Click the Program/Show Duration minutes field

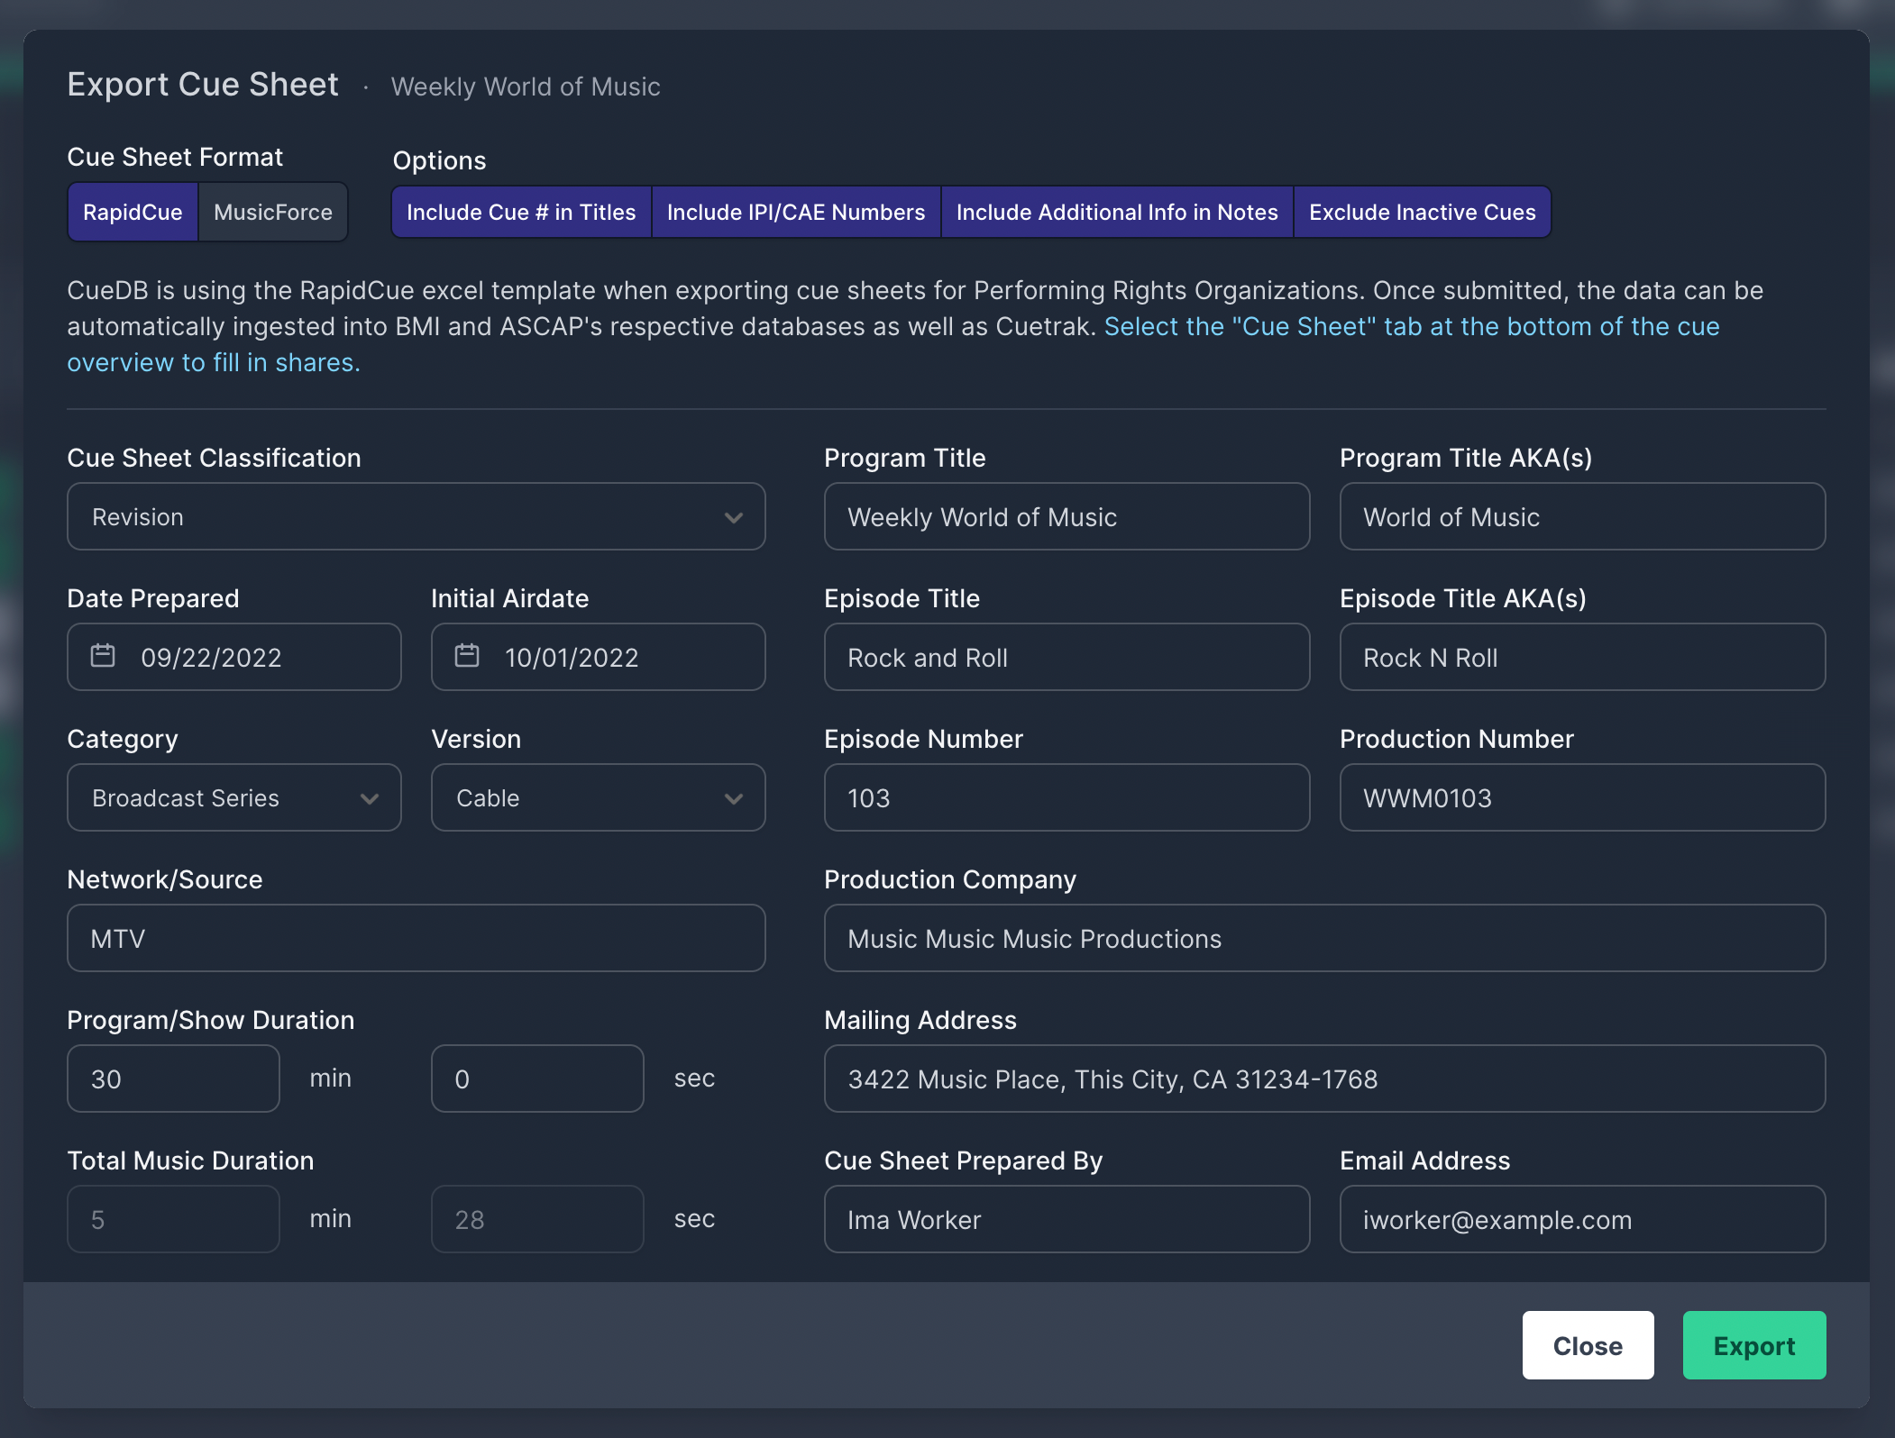[174, 1079]
